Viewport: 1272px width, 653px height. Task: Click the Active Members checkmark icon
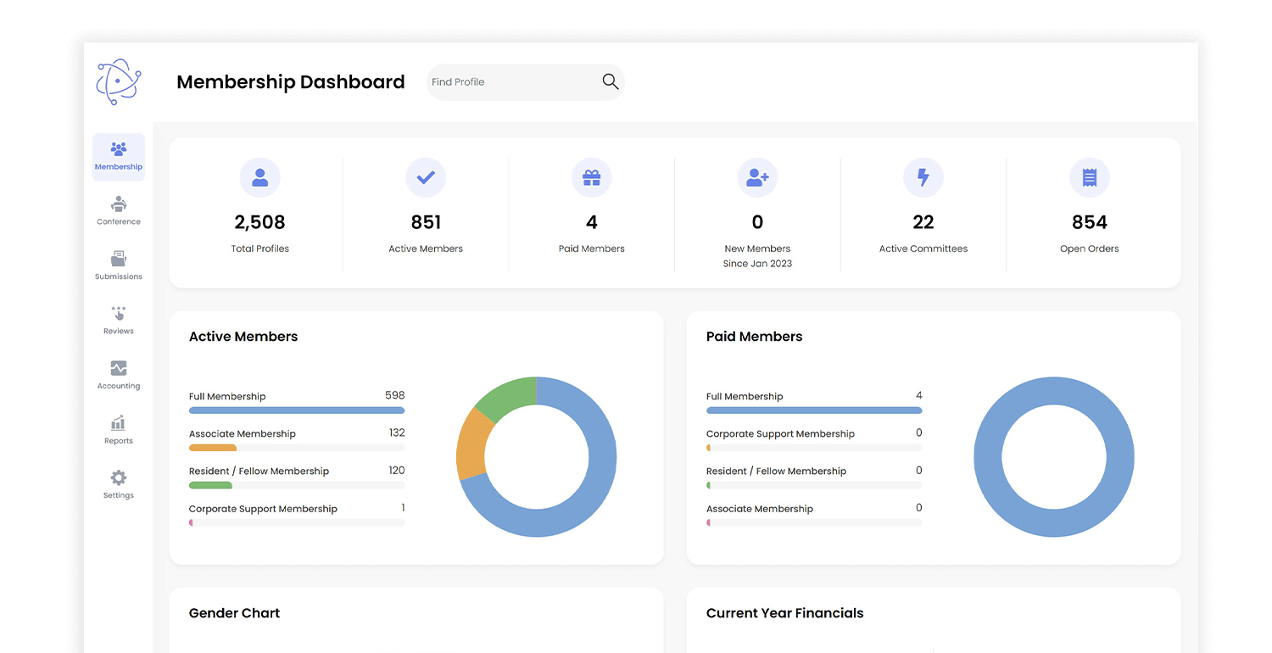click(426, 178)
